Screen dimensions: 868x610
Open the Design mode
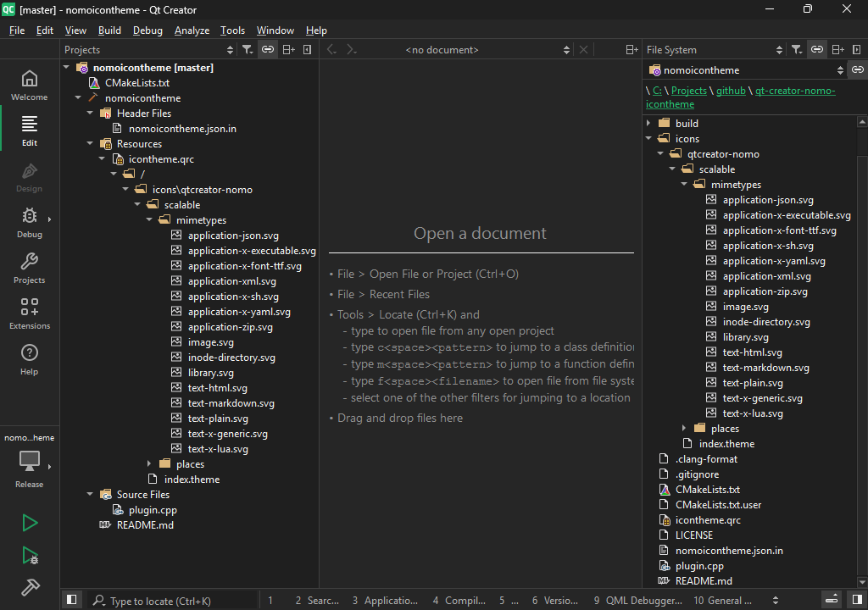[30, 177]
